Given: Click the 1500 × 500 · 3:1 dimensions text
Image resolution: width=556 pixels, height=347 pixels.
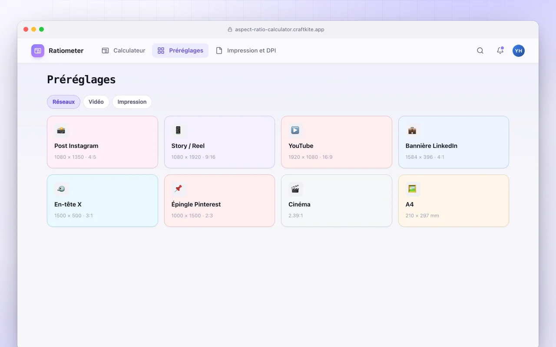Looking at the screenshot, I should pyautogui.click(x=73, y=216).
